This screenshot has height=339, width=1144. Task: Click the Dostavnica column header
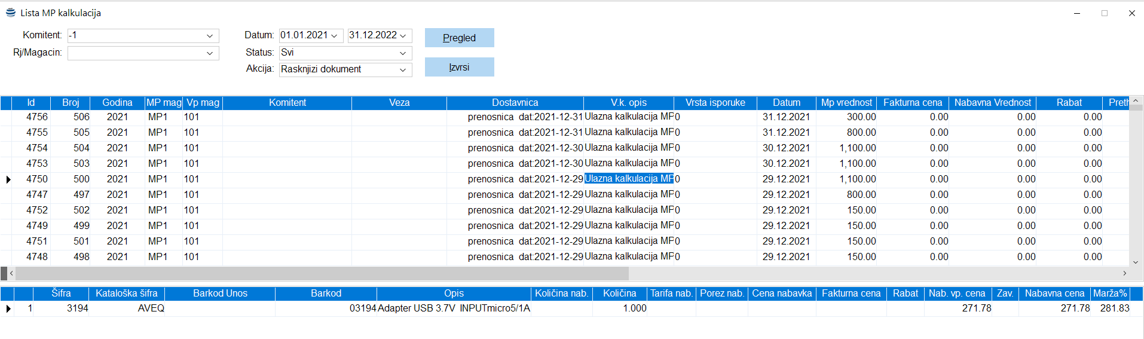pyautogui.click(x=515, y=103)
